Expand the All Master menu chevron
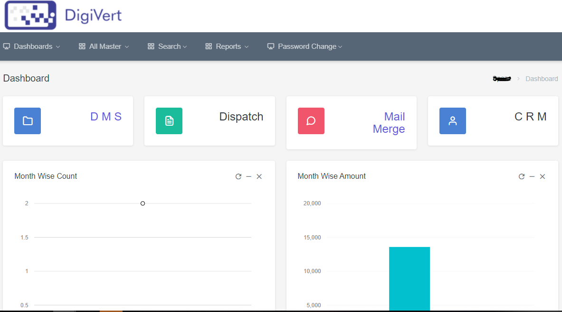 [126, 47]
